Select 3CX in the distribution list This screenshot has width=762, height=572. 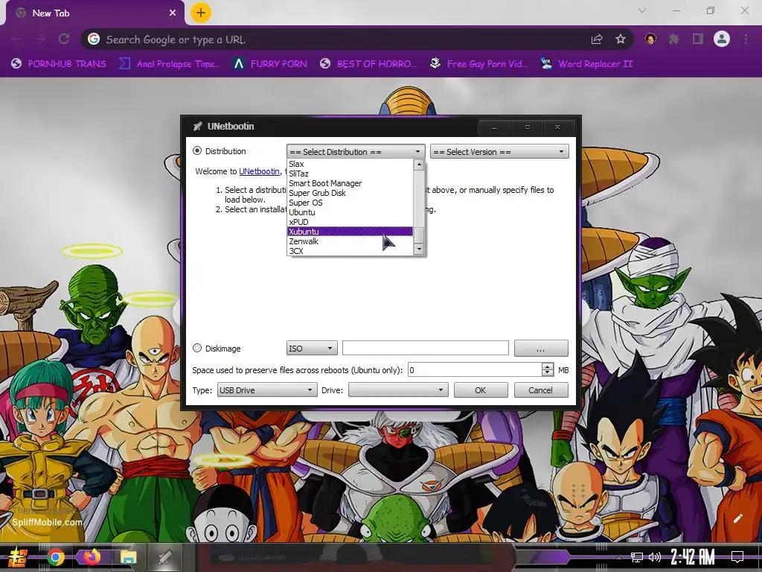coord(350,251)
